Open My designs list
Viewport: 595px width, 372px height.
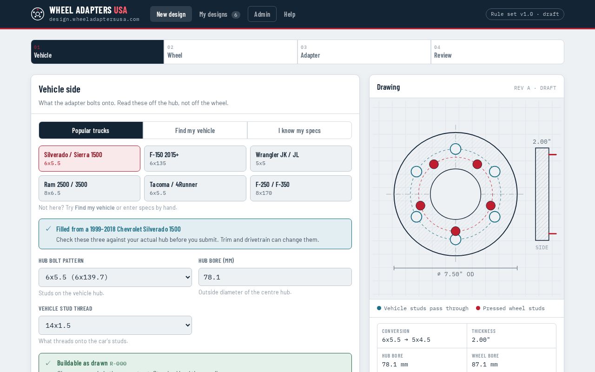click(x=219, y=14)
